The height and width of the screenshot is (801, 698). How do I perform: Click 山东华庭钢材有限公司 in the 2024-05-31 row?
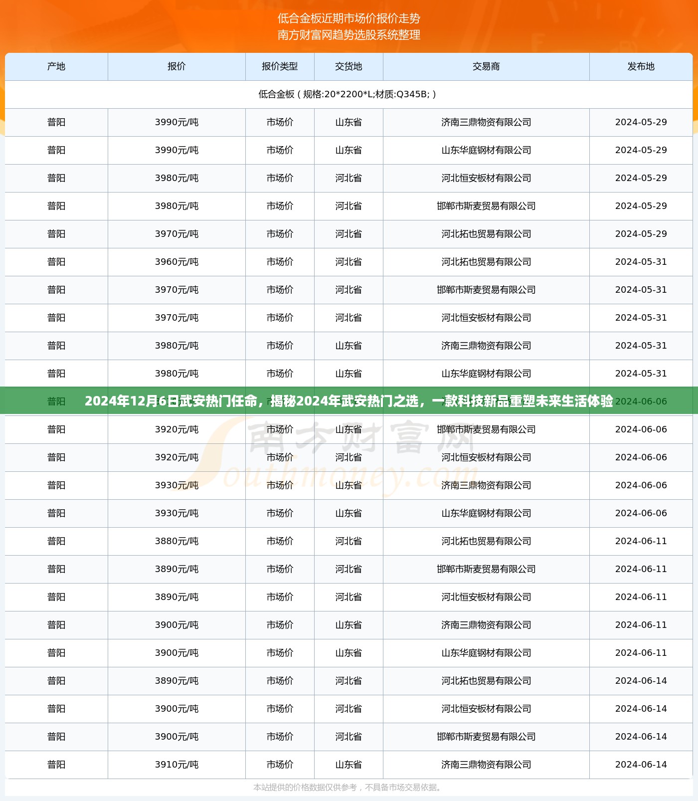[x=486, y=374]
